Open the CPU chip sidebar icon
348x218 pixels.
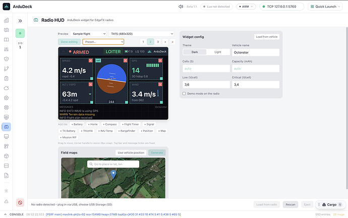pyautogui.click(x=7, y=107)
